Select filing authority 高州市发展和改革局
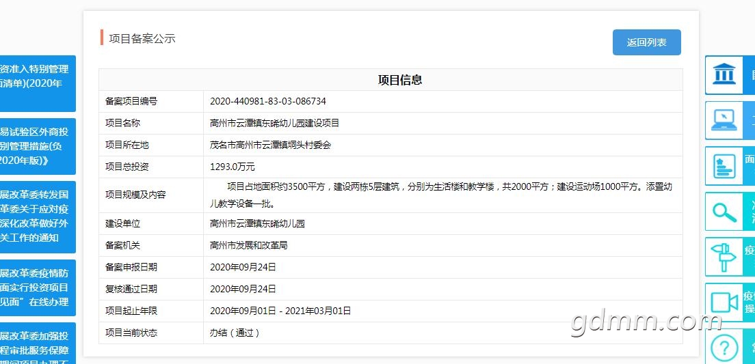This screenshot has width=755, height=364. pos(248,245)
